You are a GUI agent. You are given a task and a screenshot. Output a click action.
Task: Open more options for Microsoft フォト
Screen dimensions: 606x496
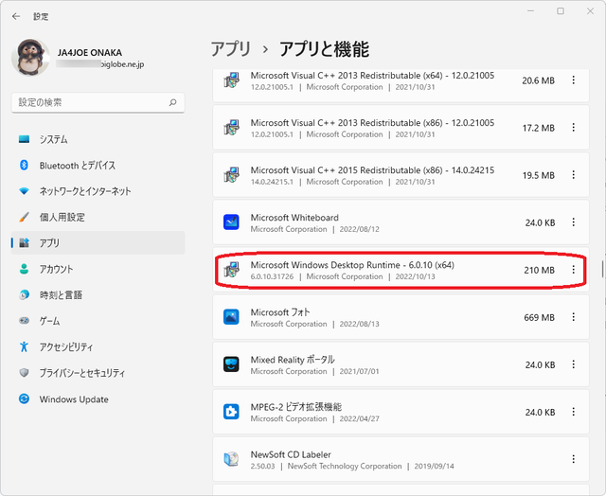tap(574, 317)
